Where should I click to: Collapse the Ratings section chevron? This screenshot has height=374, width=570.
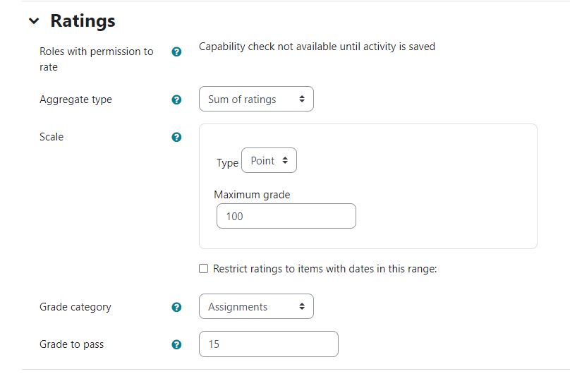pyautogui.click(x=34, y=22)
